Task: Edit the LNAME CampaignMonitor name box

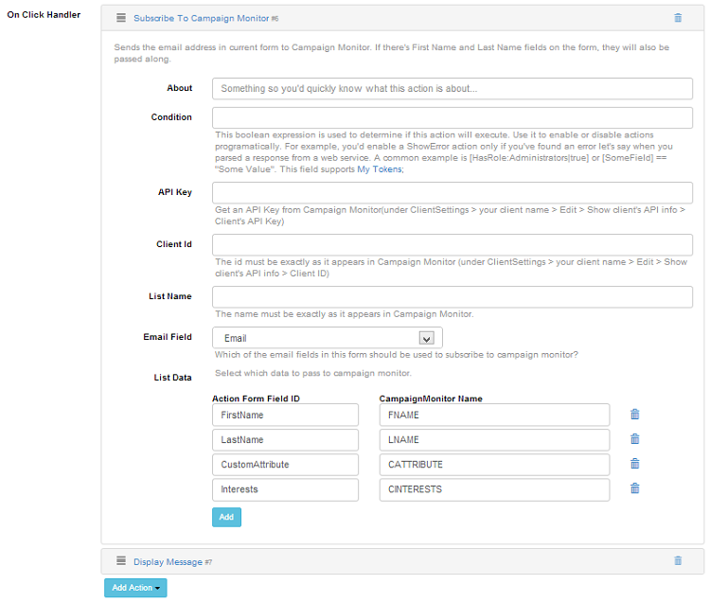Action: (x=494, y=440)
